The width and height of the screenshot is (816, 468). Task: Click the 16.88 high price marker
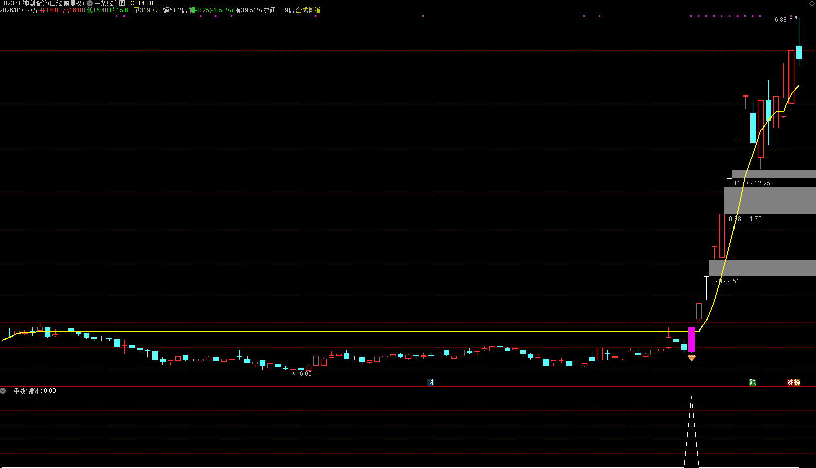(x=779, y=20)
